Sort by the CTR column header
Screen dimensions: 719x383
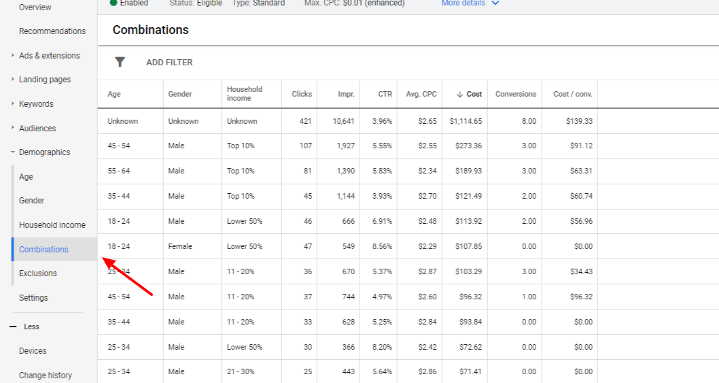pyautogui.click(x=385, y=94)
